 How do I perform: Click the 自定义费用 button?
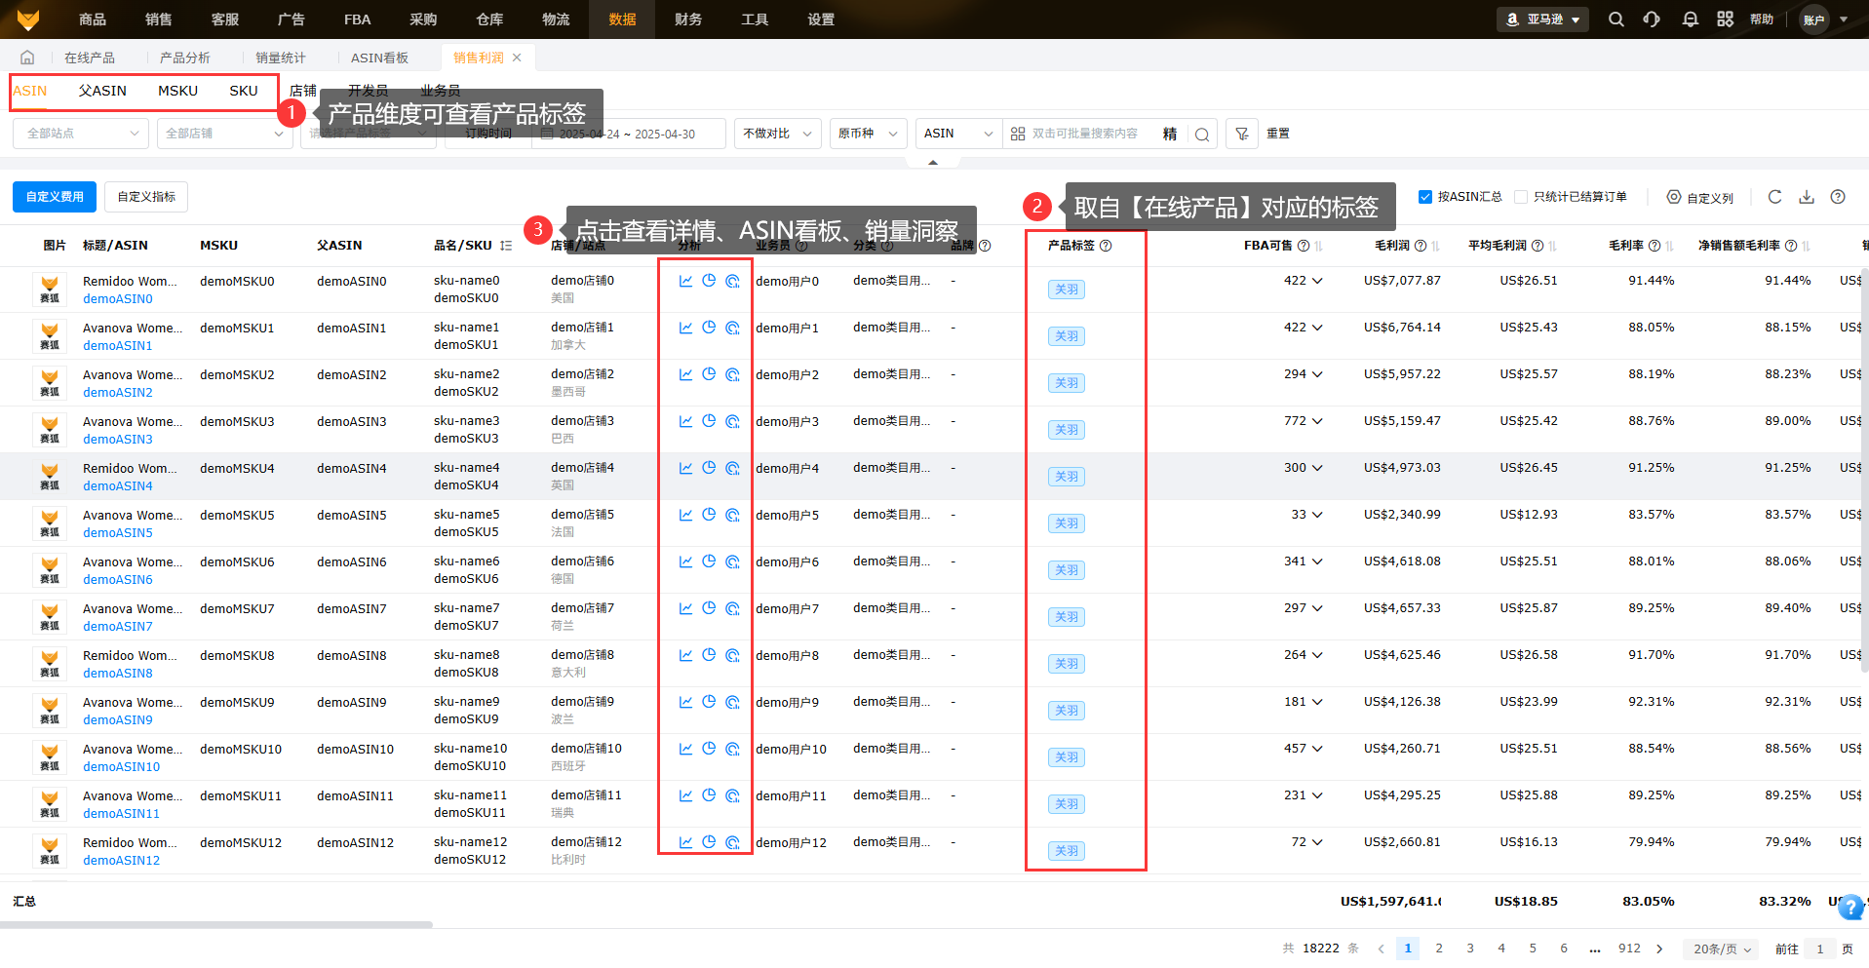point(55,197)
